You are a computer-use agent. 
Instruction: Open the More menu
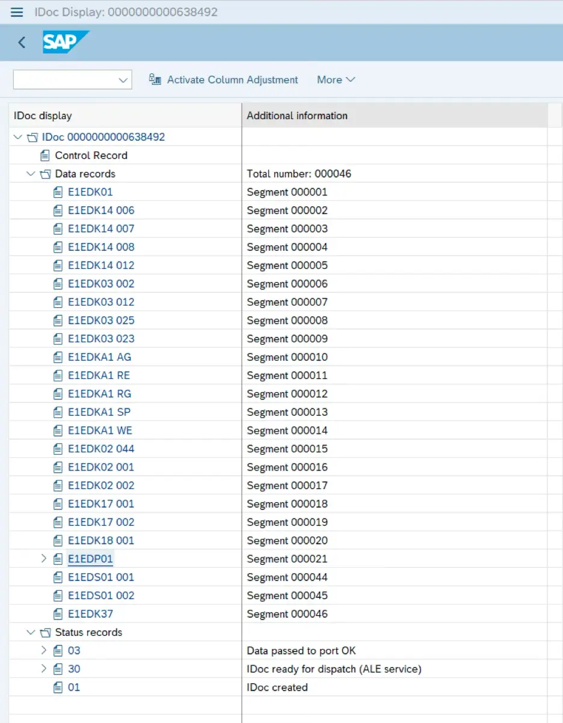(336, 79)
